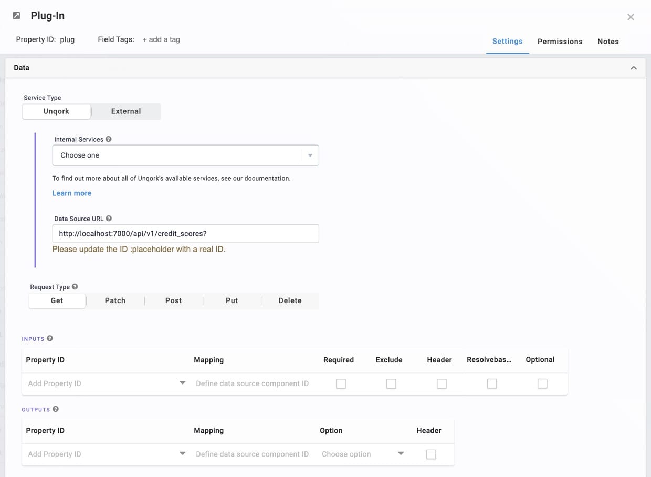Check the Required checkbox in Inputs
The image size is (651, 477).
pos(341,384)
